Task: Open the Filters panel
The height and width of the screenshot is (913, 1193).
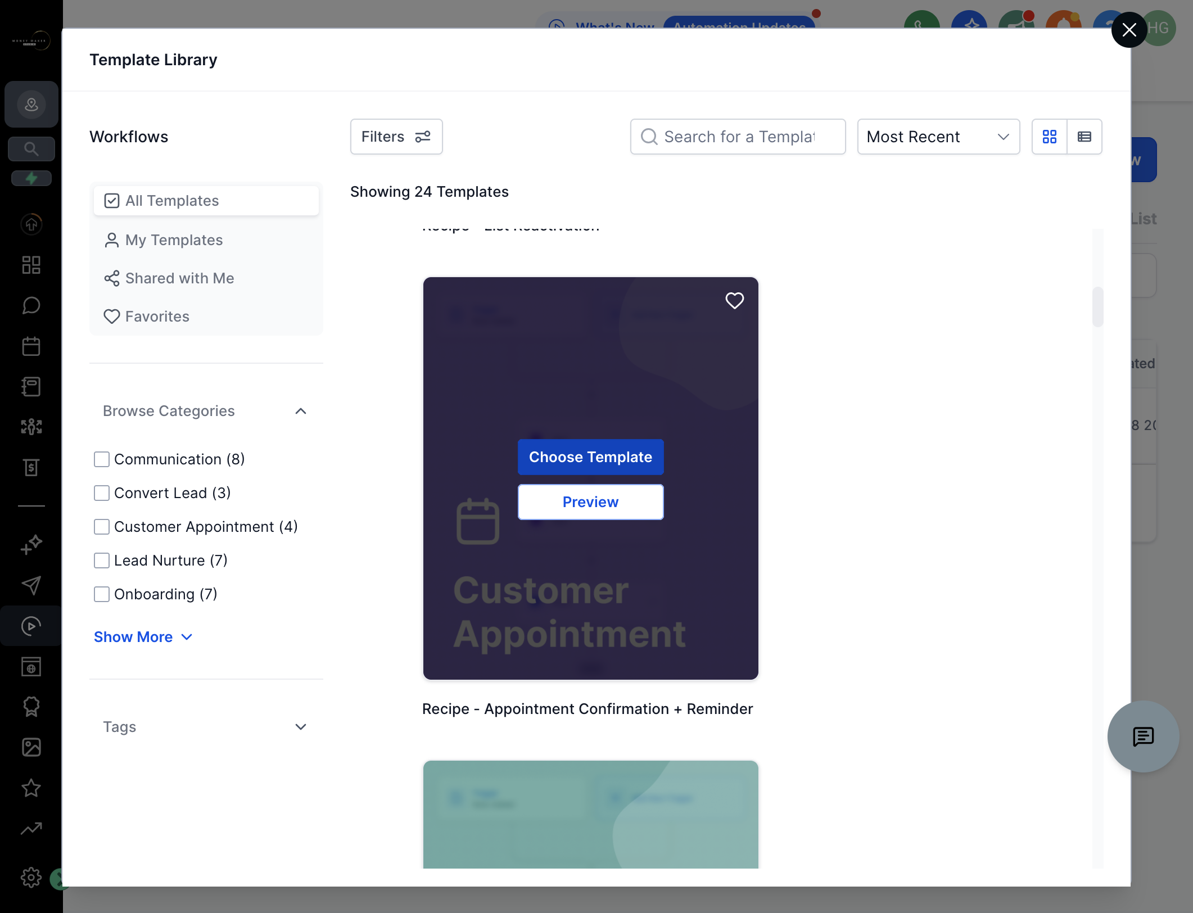Action: (396, 137)
